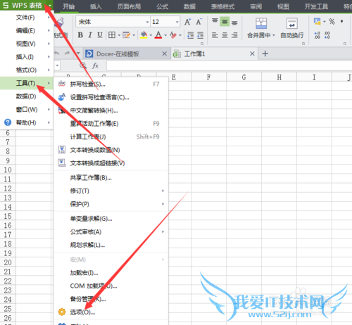The height and width of the screenshot is (325, 352).
Task: Switch to the 插入 ribbon tab
Action: click(x=96, y=6)
